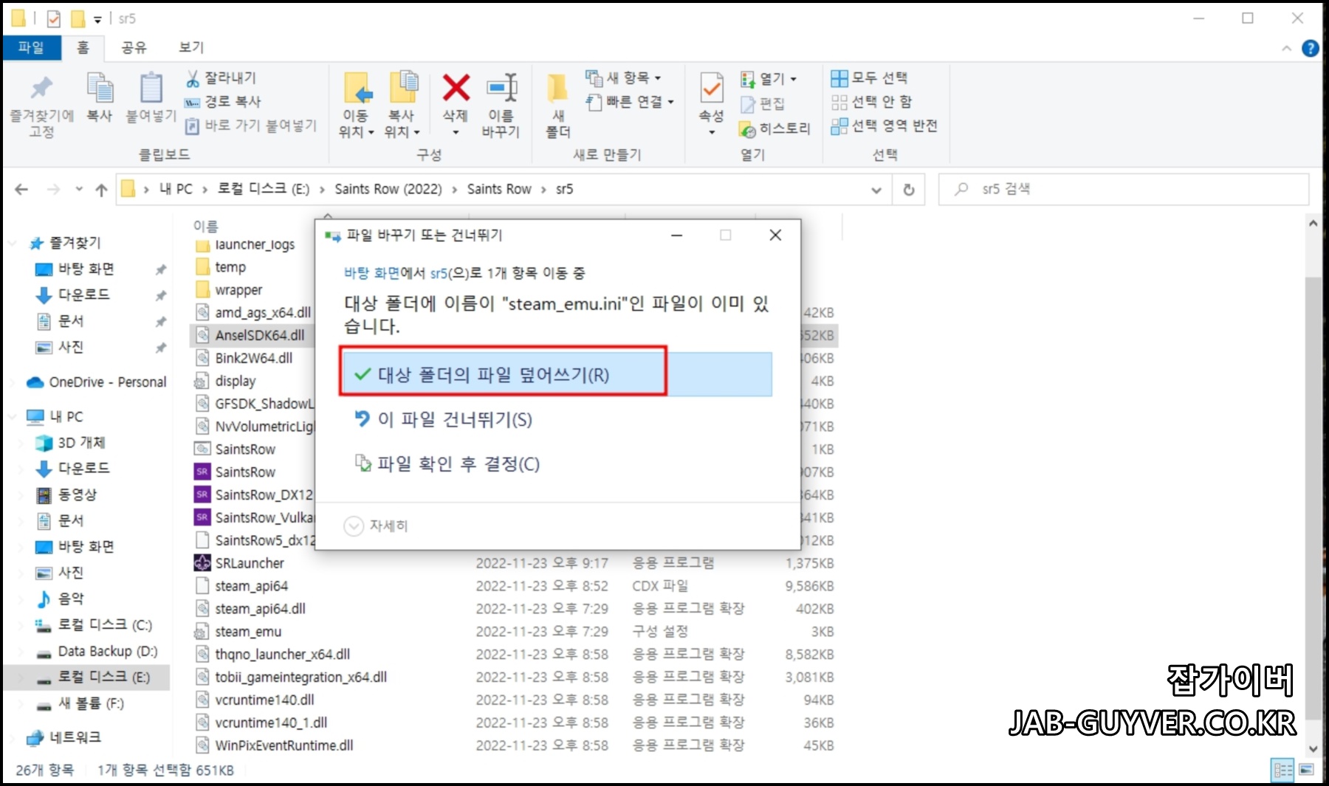Select 네트워크 in navigation pane
Image resolution: width=1329 pixels, height=786 pixels.
[x=64, y=737]
